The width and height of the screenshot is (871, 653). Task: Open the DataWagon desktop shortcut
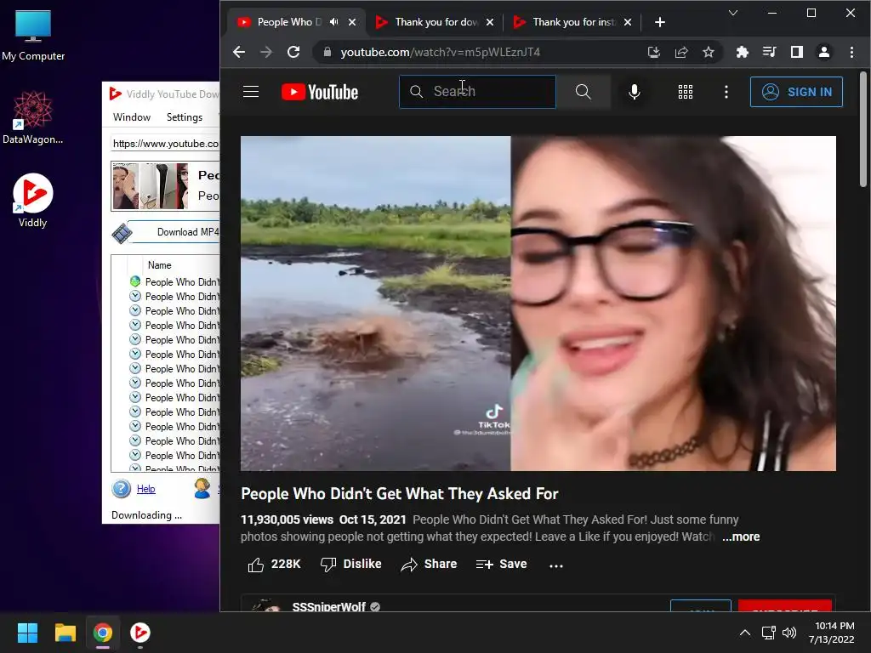(33, 117)
